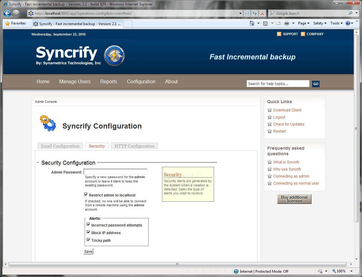The width and height of the screenshot is (362, 277).
Task: Open the COMPANY link
Action: tap(315, 34)
